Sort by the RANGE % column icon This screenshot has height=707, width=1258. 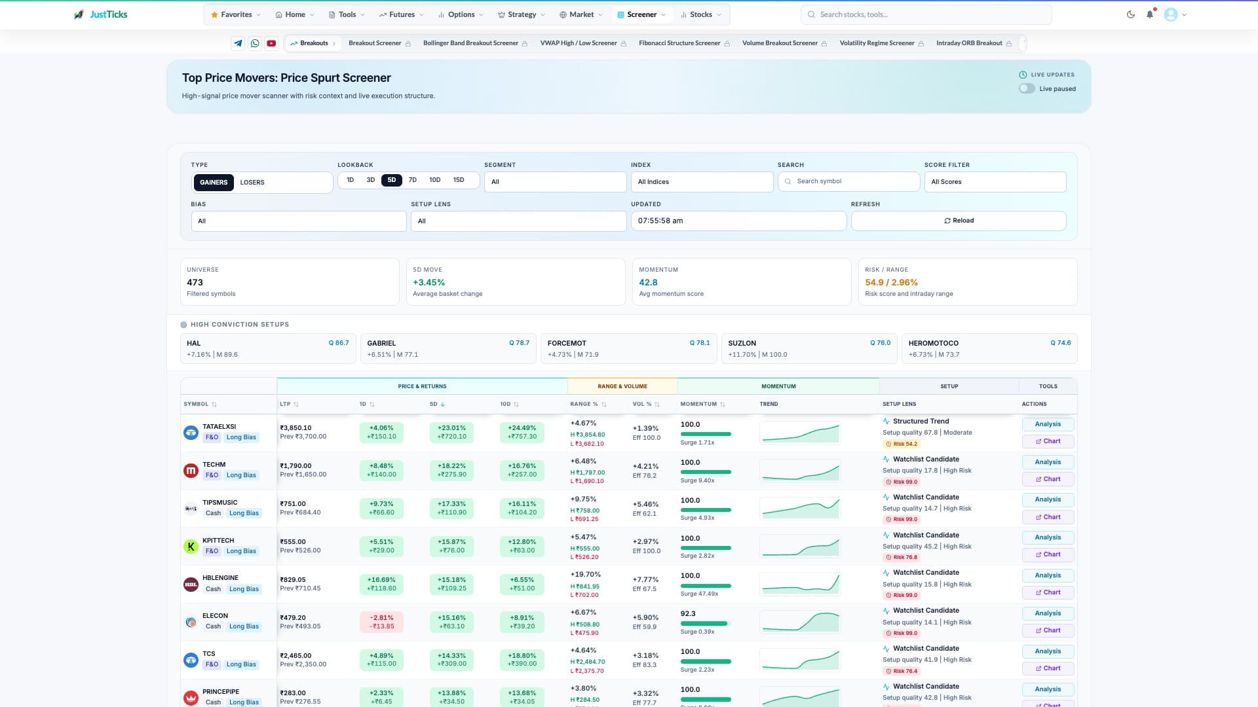pos(604,405)
